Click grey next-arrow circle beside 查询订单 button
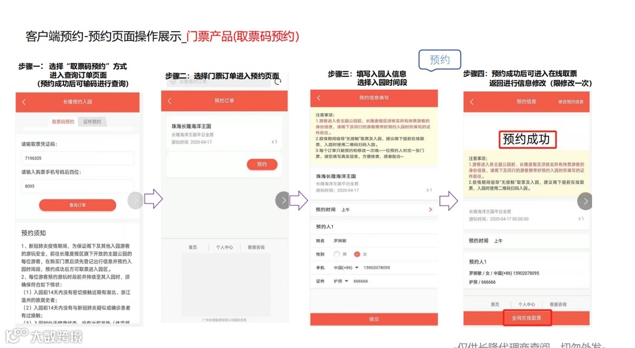The width and height of the screenshot is (635, 348). pos(135,200)
